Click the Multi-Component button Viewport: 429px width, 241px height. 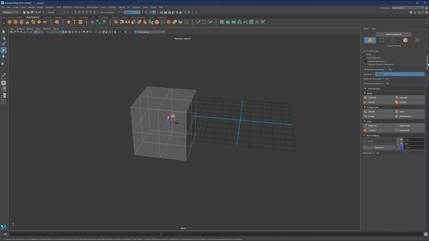coord(393,34)
